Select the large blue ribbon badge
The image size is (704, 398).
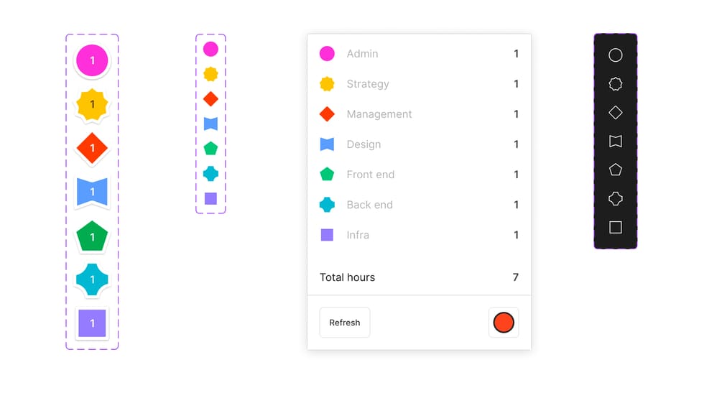[92, 192]
